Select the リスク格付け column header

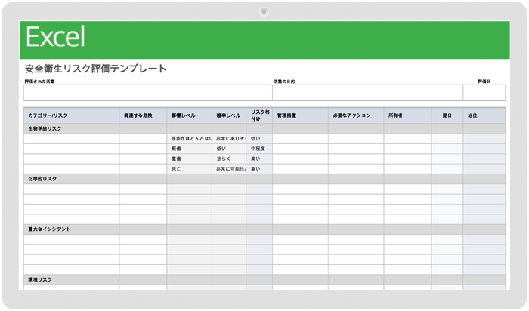[x=259, y=115]
